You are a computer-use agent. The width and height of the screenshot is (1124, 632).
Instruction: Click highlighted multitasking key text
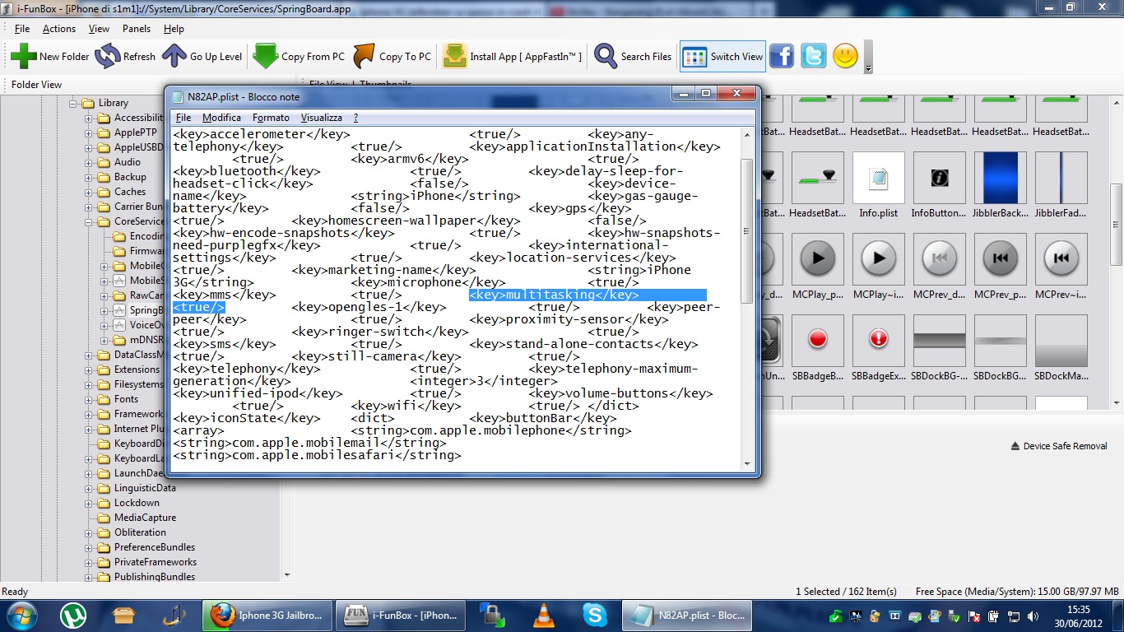coord(554,295)
